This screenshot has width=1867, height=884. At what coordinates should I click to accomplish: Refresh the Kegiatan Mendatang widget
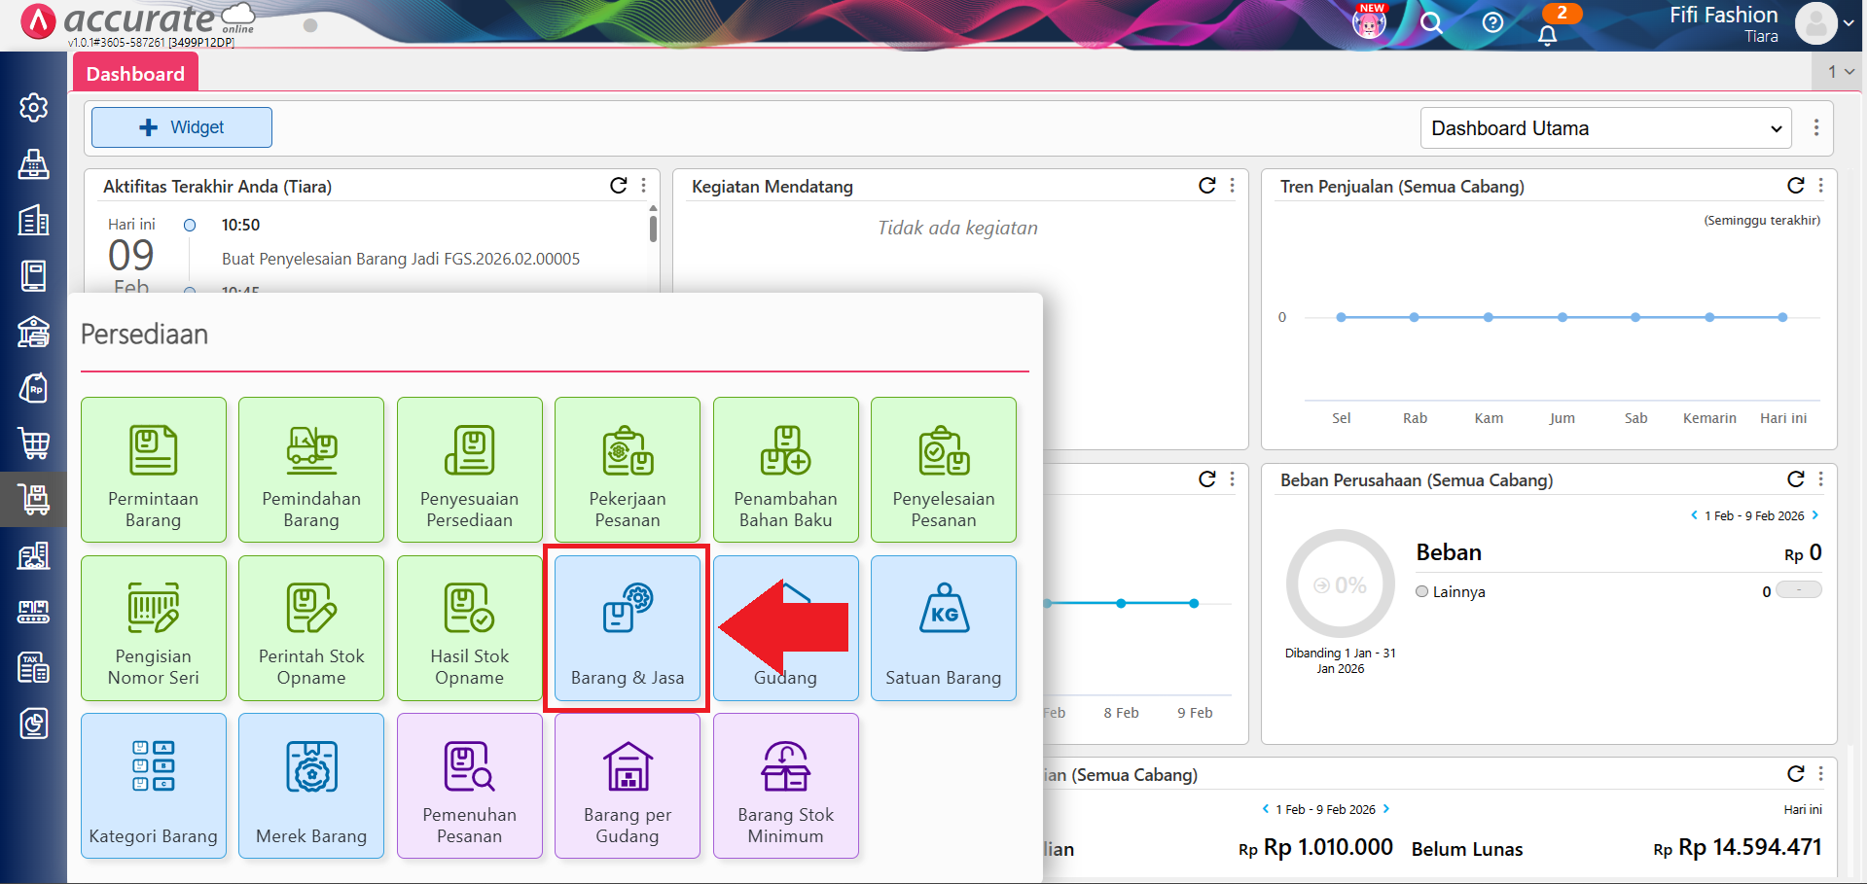click(1206, 186)
